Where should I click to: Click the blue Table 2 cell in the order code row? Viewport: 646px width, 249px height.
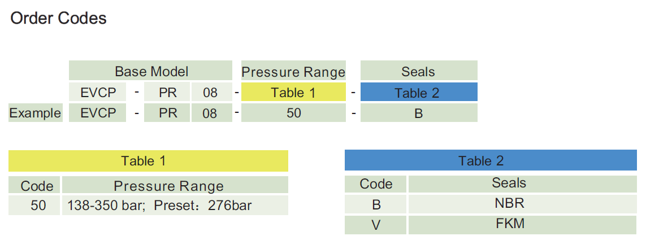[418, 93]
